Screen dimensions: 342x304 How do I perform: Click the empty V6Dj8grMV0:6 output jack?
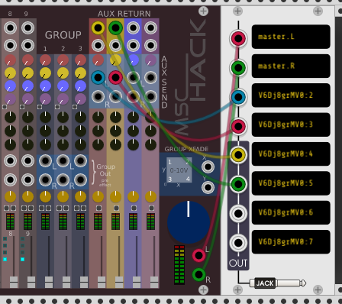click(x=238, y=213)
